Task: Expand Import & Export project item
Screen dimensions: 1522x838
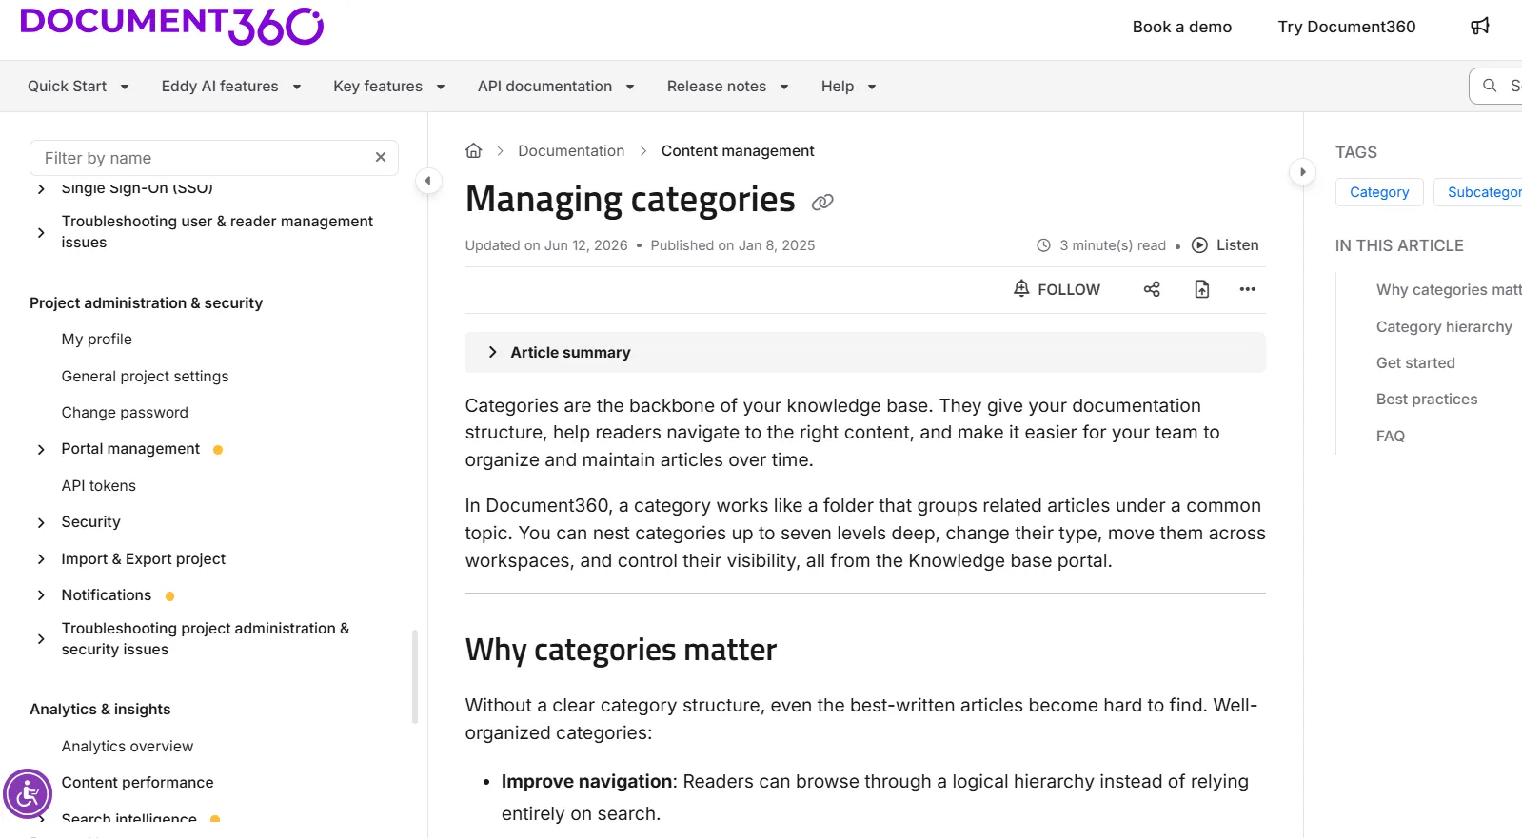Action: point(41,559)
